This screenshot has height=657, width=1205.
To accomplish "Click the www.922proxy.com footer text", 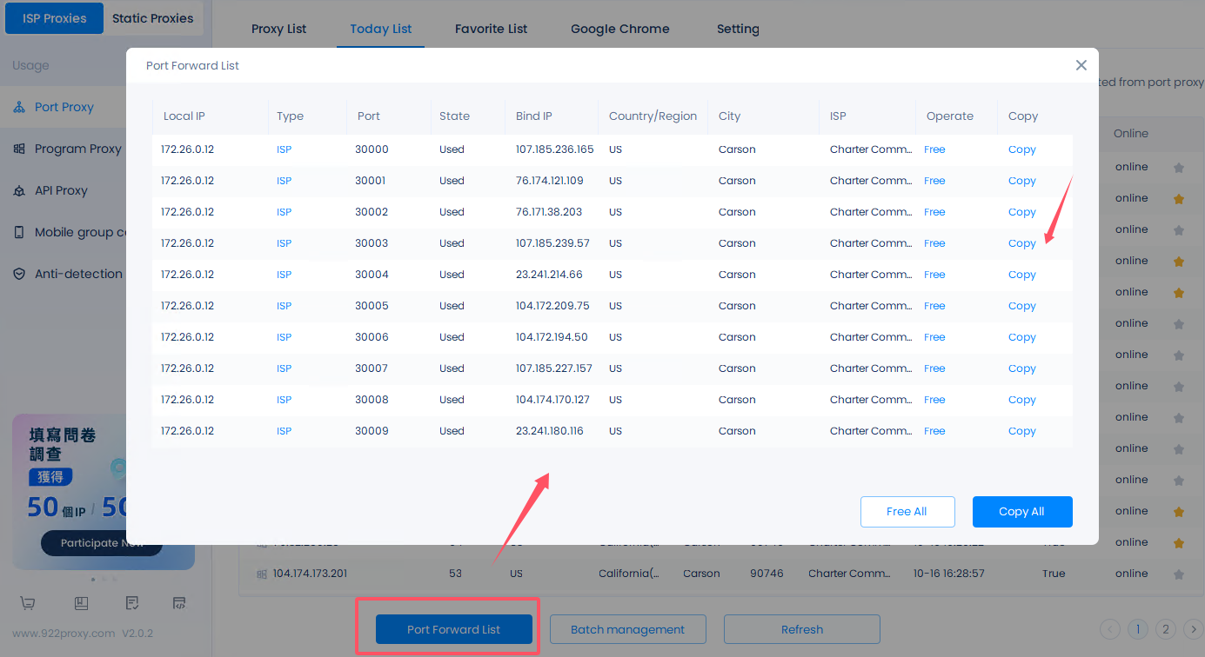I will coord(64,634).
